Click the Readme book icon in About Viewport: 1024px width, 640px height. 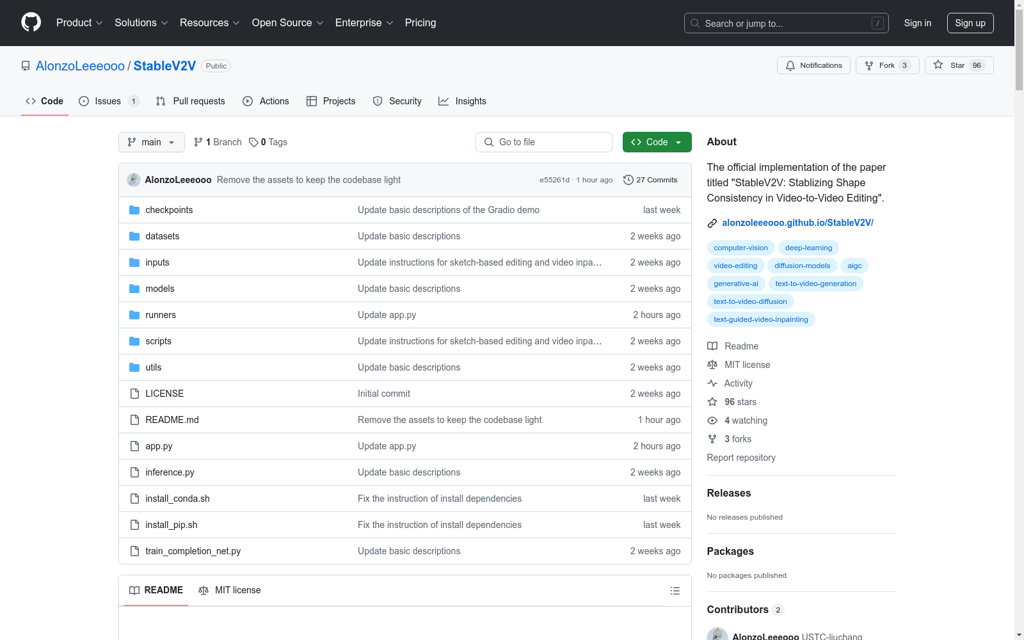(x=712, y=346)
